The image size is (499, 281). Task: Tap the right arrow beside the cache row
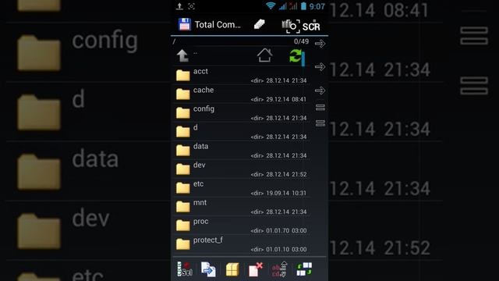click(320, 91)
